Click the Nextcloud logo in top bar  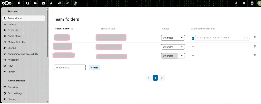tap(7, 3)
